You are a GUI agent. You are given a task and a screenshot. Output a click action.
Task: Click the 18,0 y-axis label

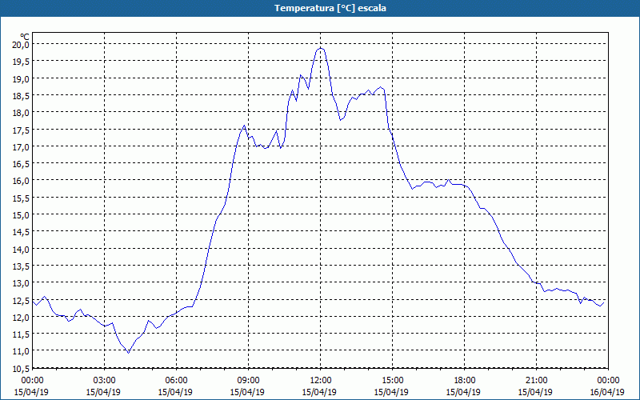(x=22, y=112)
